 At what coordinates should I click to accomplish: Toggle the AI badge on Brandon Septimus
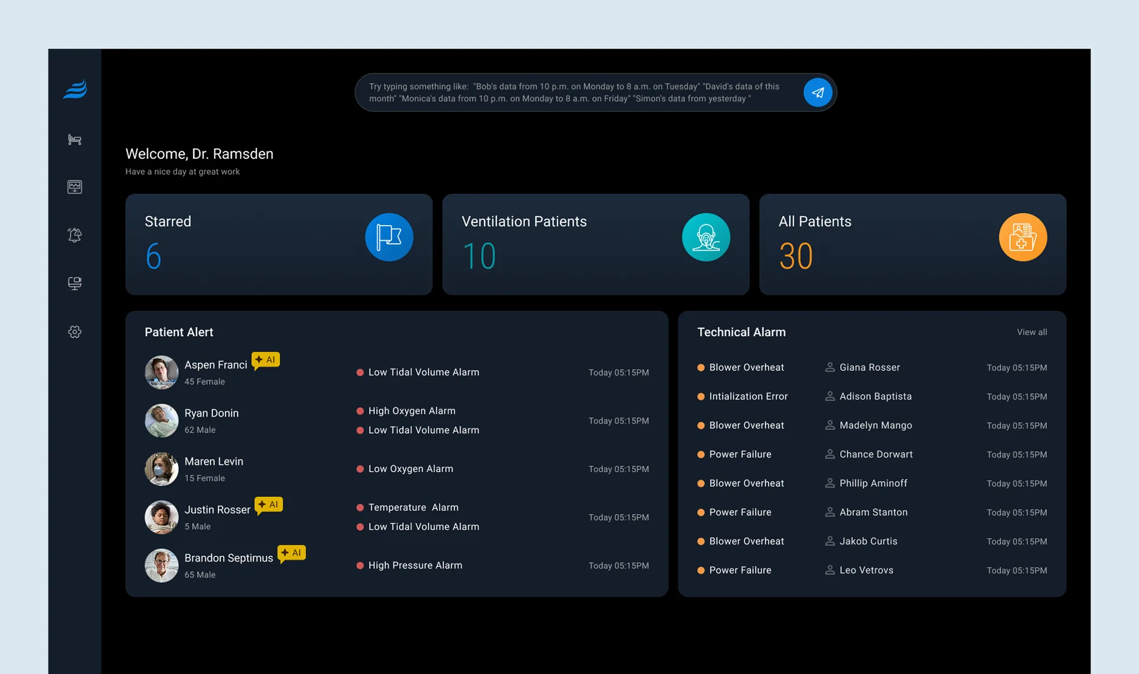coord(292,553)
